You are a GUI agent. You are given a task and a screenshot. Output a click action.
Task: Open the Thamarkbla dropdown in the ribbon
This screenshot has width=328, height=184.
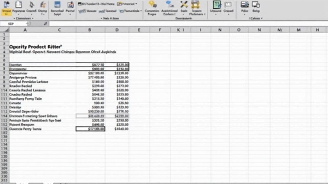point(130,11)
